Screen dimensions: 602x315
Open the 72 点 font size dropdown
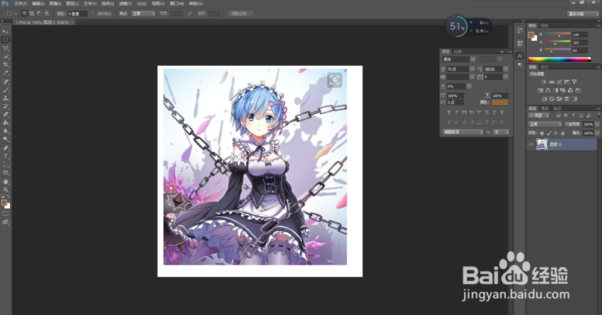pyautogui.click(x=472, y=69)
